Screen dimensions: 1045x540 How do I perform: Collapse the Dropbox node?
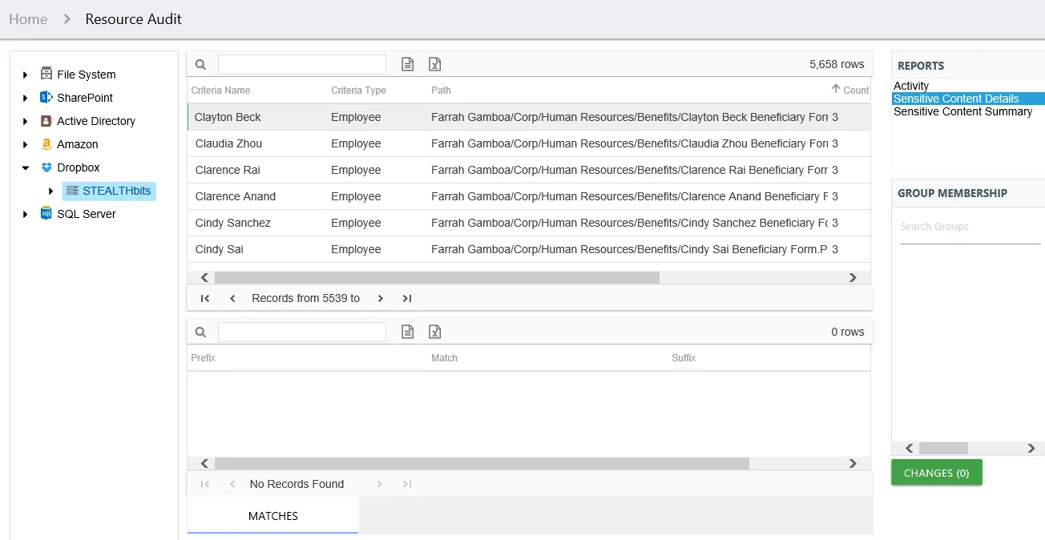25,167
